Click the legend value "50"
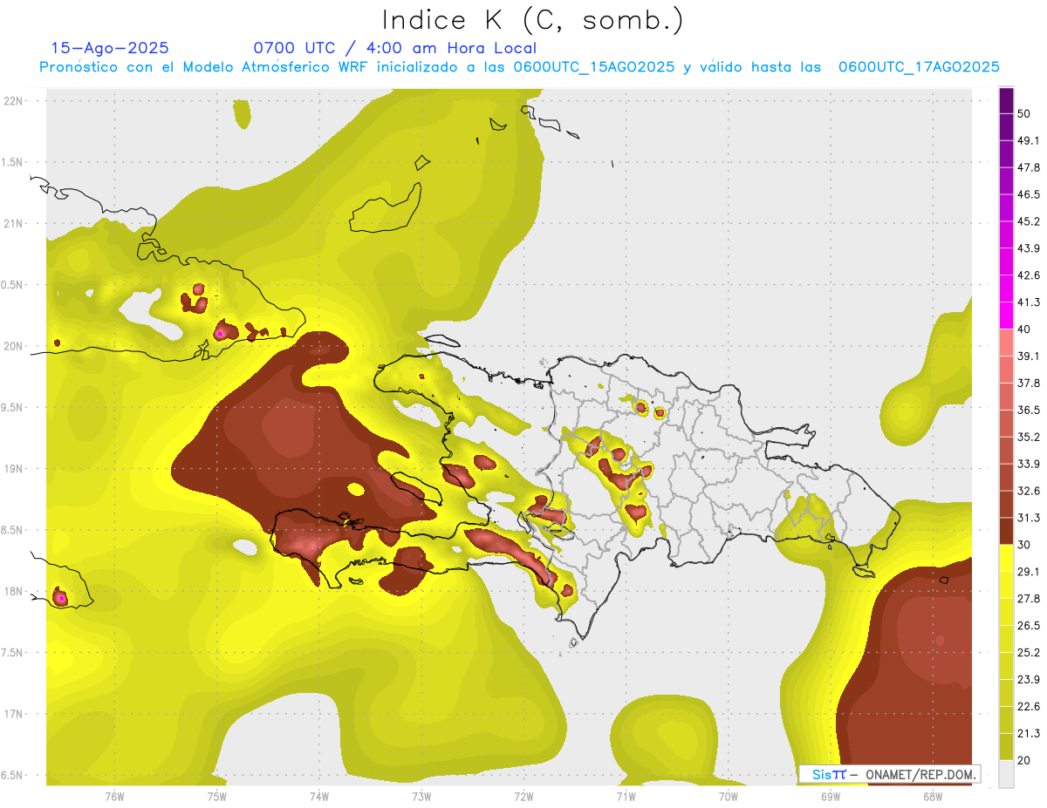The width and height of the screenshot is (1047, 808). click(x=1023, y=113)
